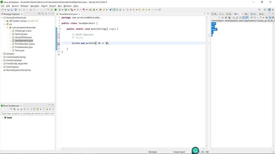Open the Boot Dashboard from the main toolbar
Image resolution: width=275 pixels, height=154 pixels.
[55, 10]
